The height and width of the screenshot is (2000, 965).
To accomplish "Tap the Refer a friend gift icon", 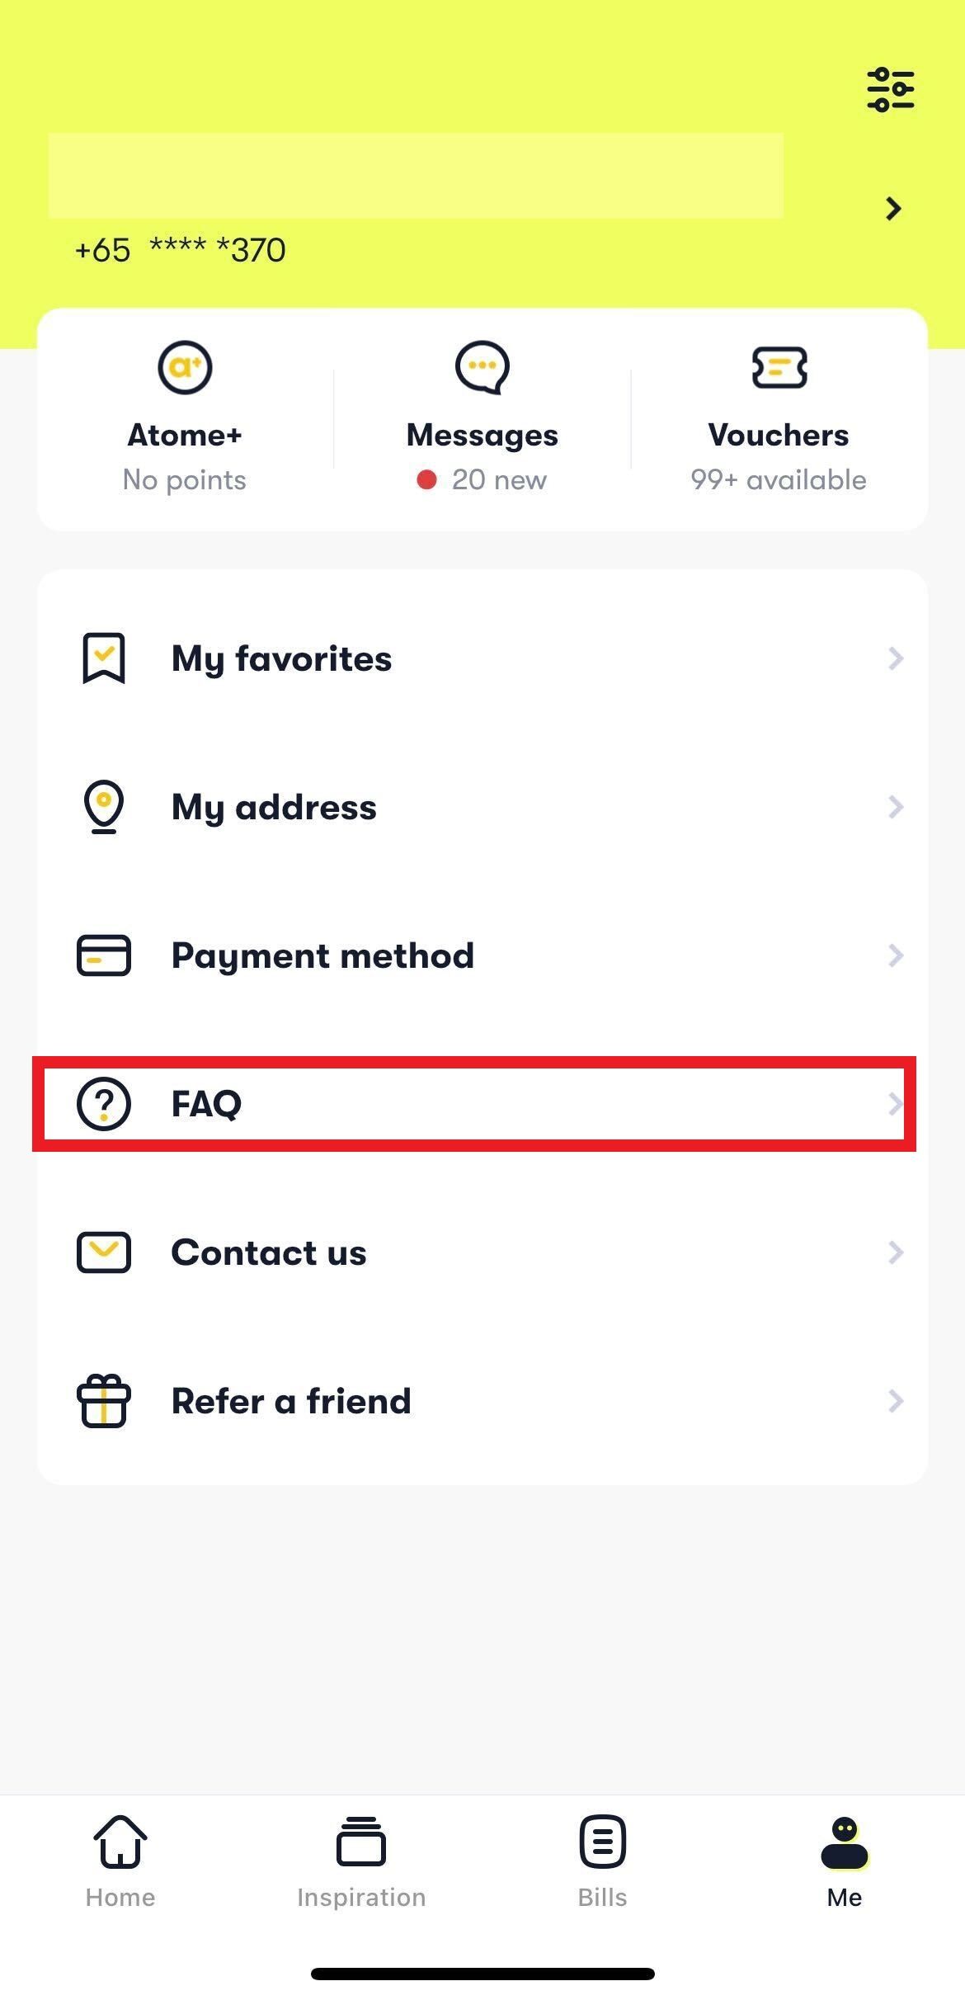I will pos(103,1402).
